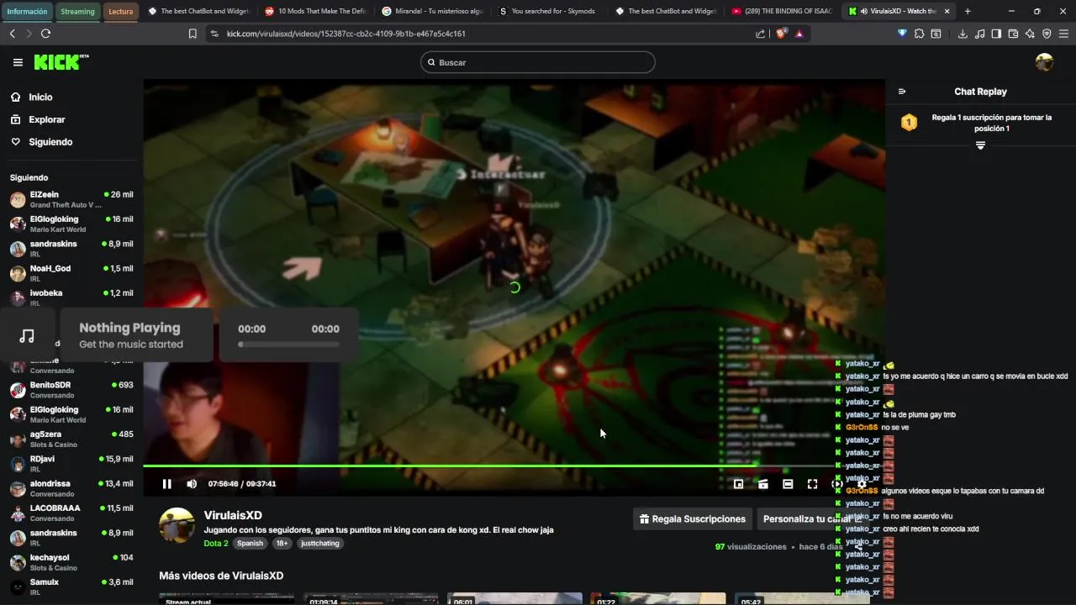The width and height of the screenshot is (1076, 605).
Task: Open kechaysol channel in sidebar
Action: coord(71,562)
